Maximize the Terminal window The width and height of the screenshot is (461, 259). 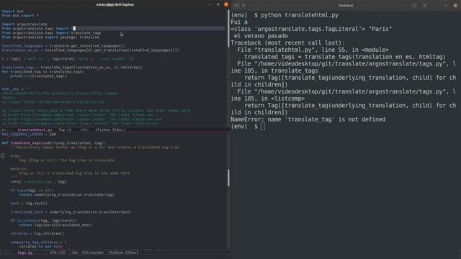coord(446,5)
